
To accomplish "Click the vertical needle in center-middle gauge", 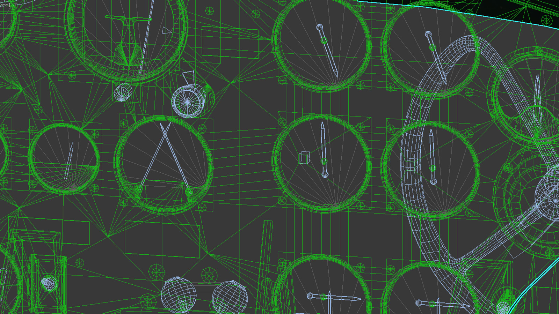I will tap(323, 147).
